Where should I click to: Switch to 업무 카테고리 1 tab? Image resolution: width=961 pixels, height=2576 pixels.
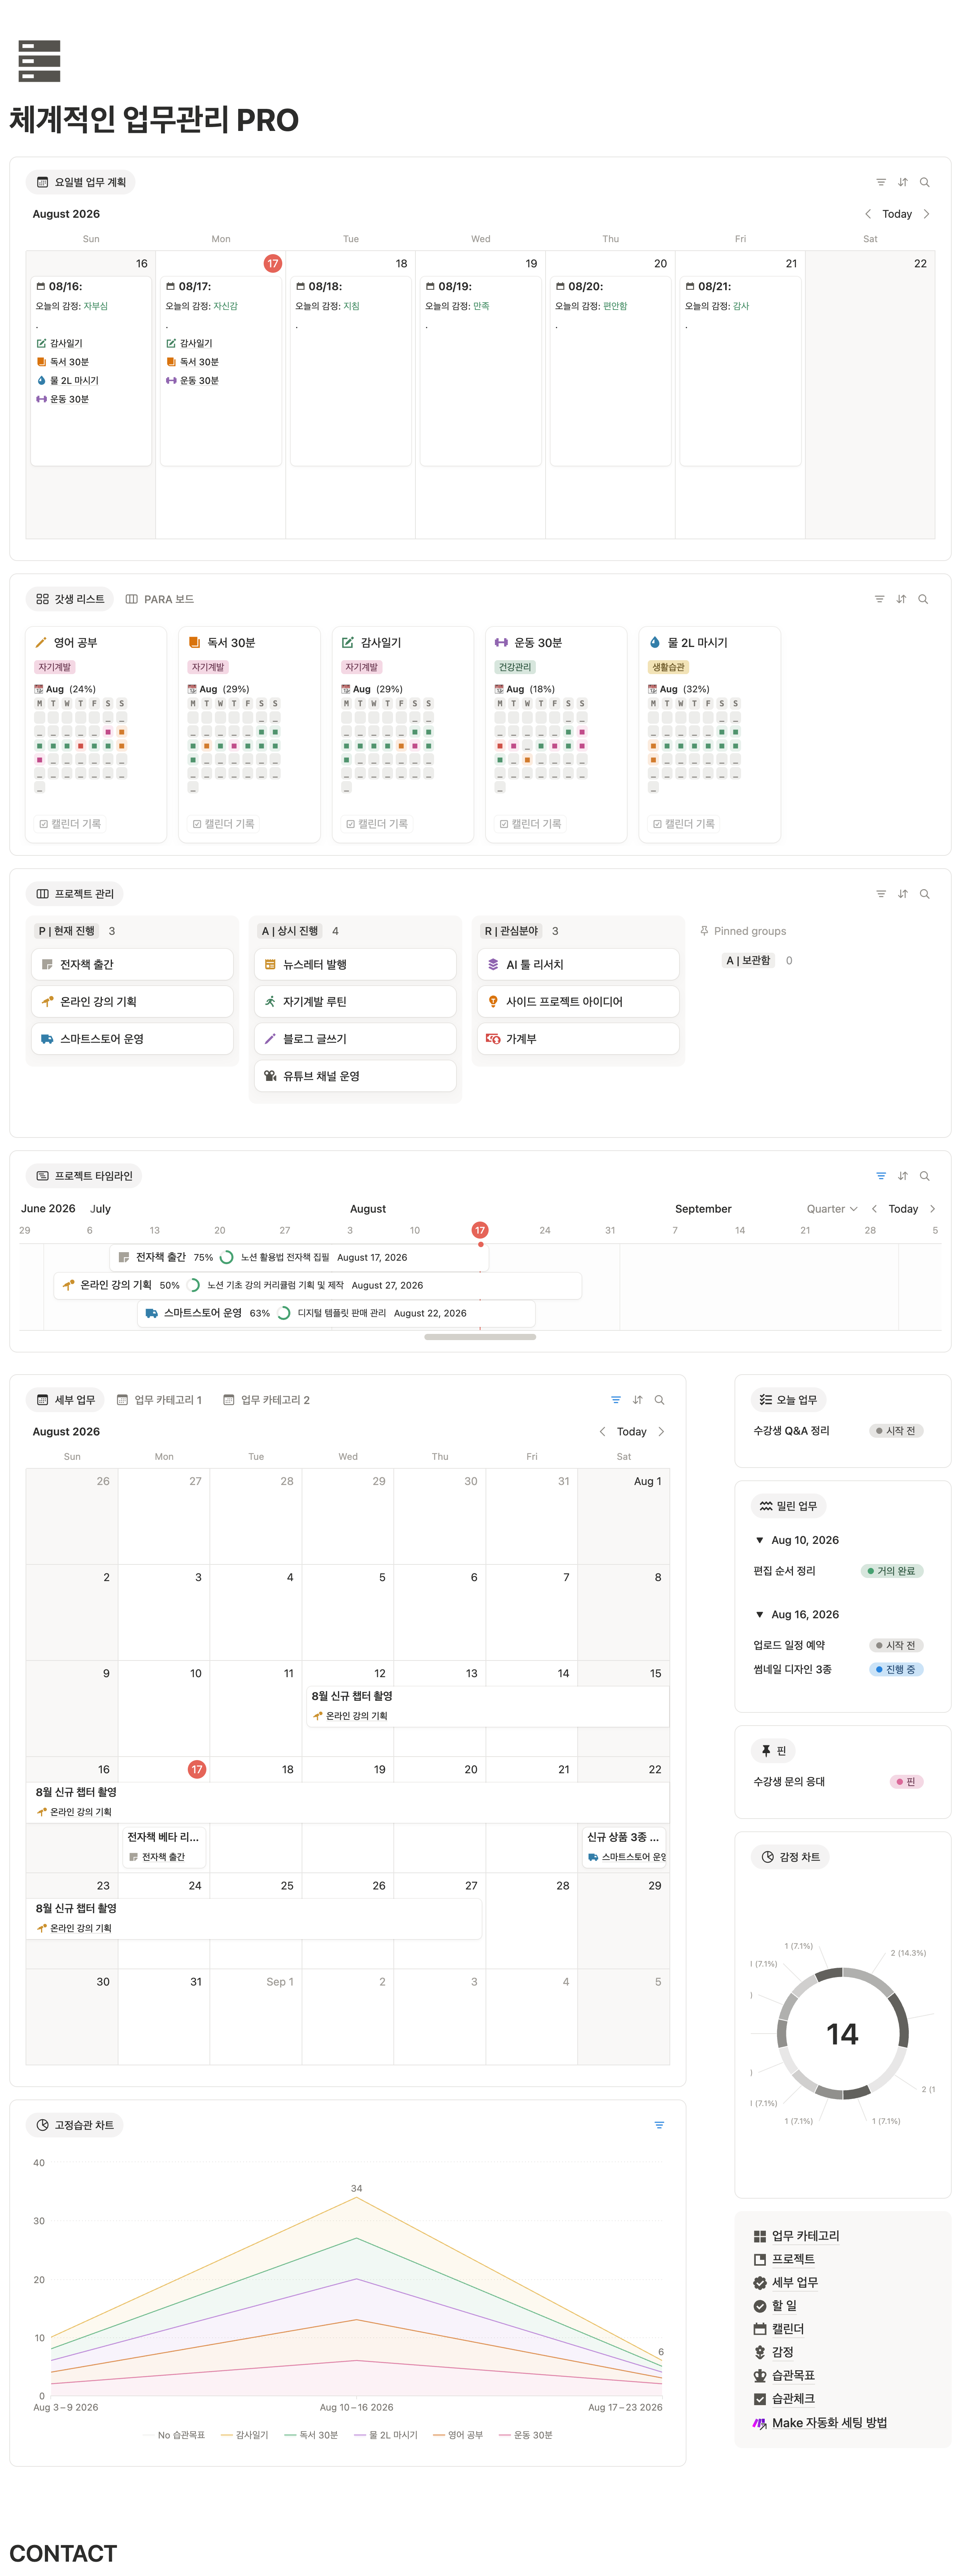160,1400
